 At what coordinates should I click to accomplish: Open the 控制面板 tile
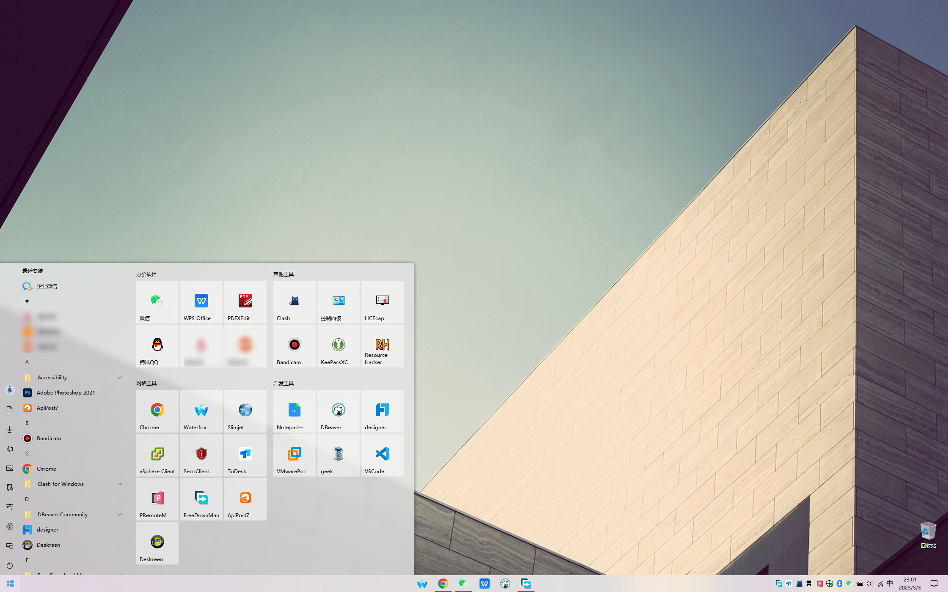tap(338, 302)
